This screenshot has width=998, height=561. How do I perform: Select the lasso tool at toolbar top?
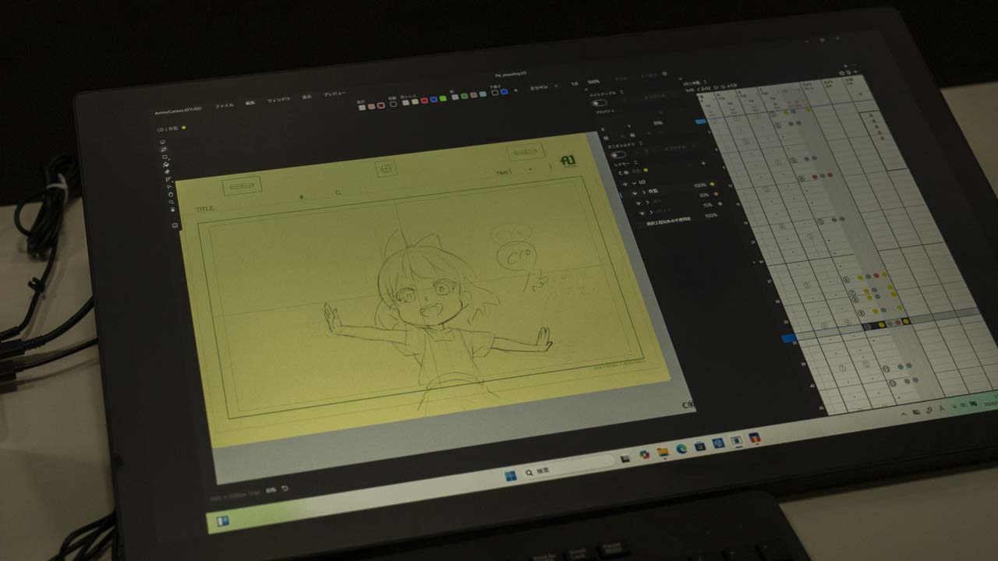click(x=162, y=143)
